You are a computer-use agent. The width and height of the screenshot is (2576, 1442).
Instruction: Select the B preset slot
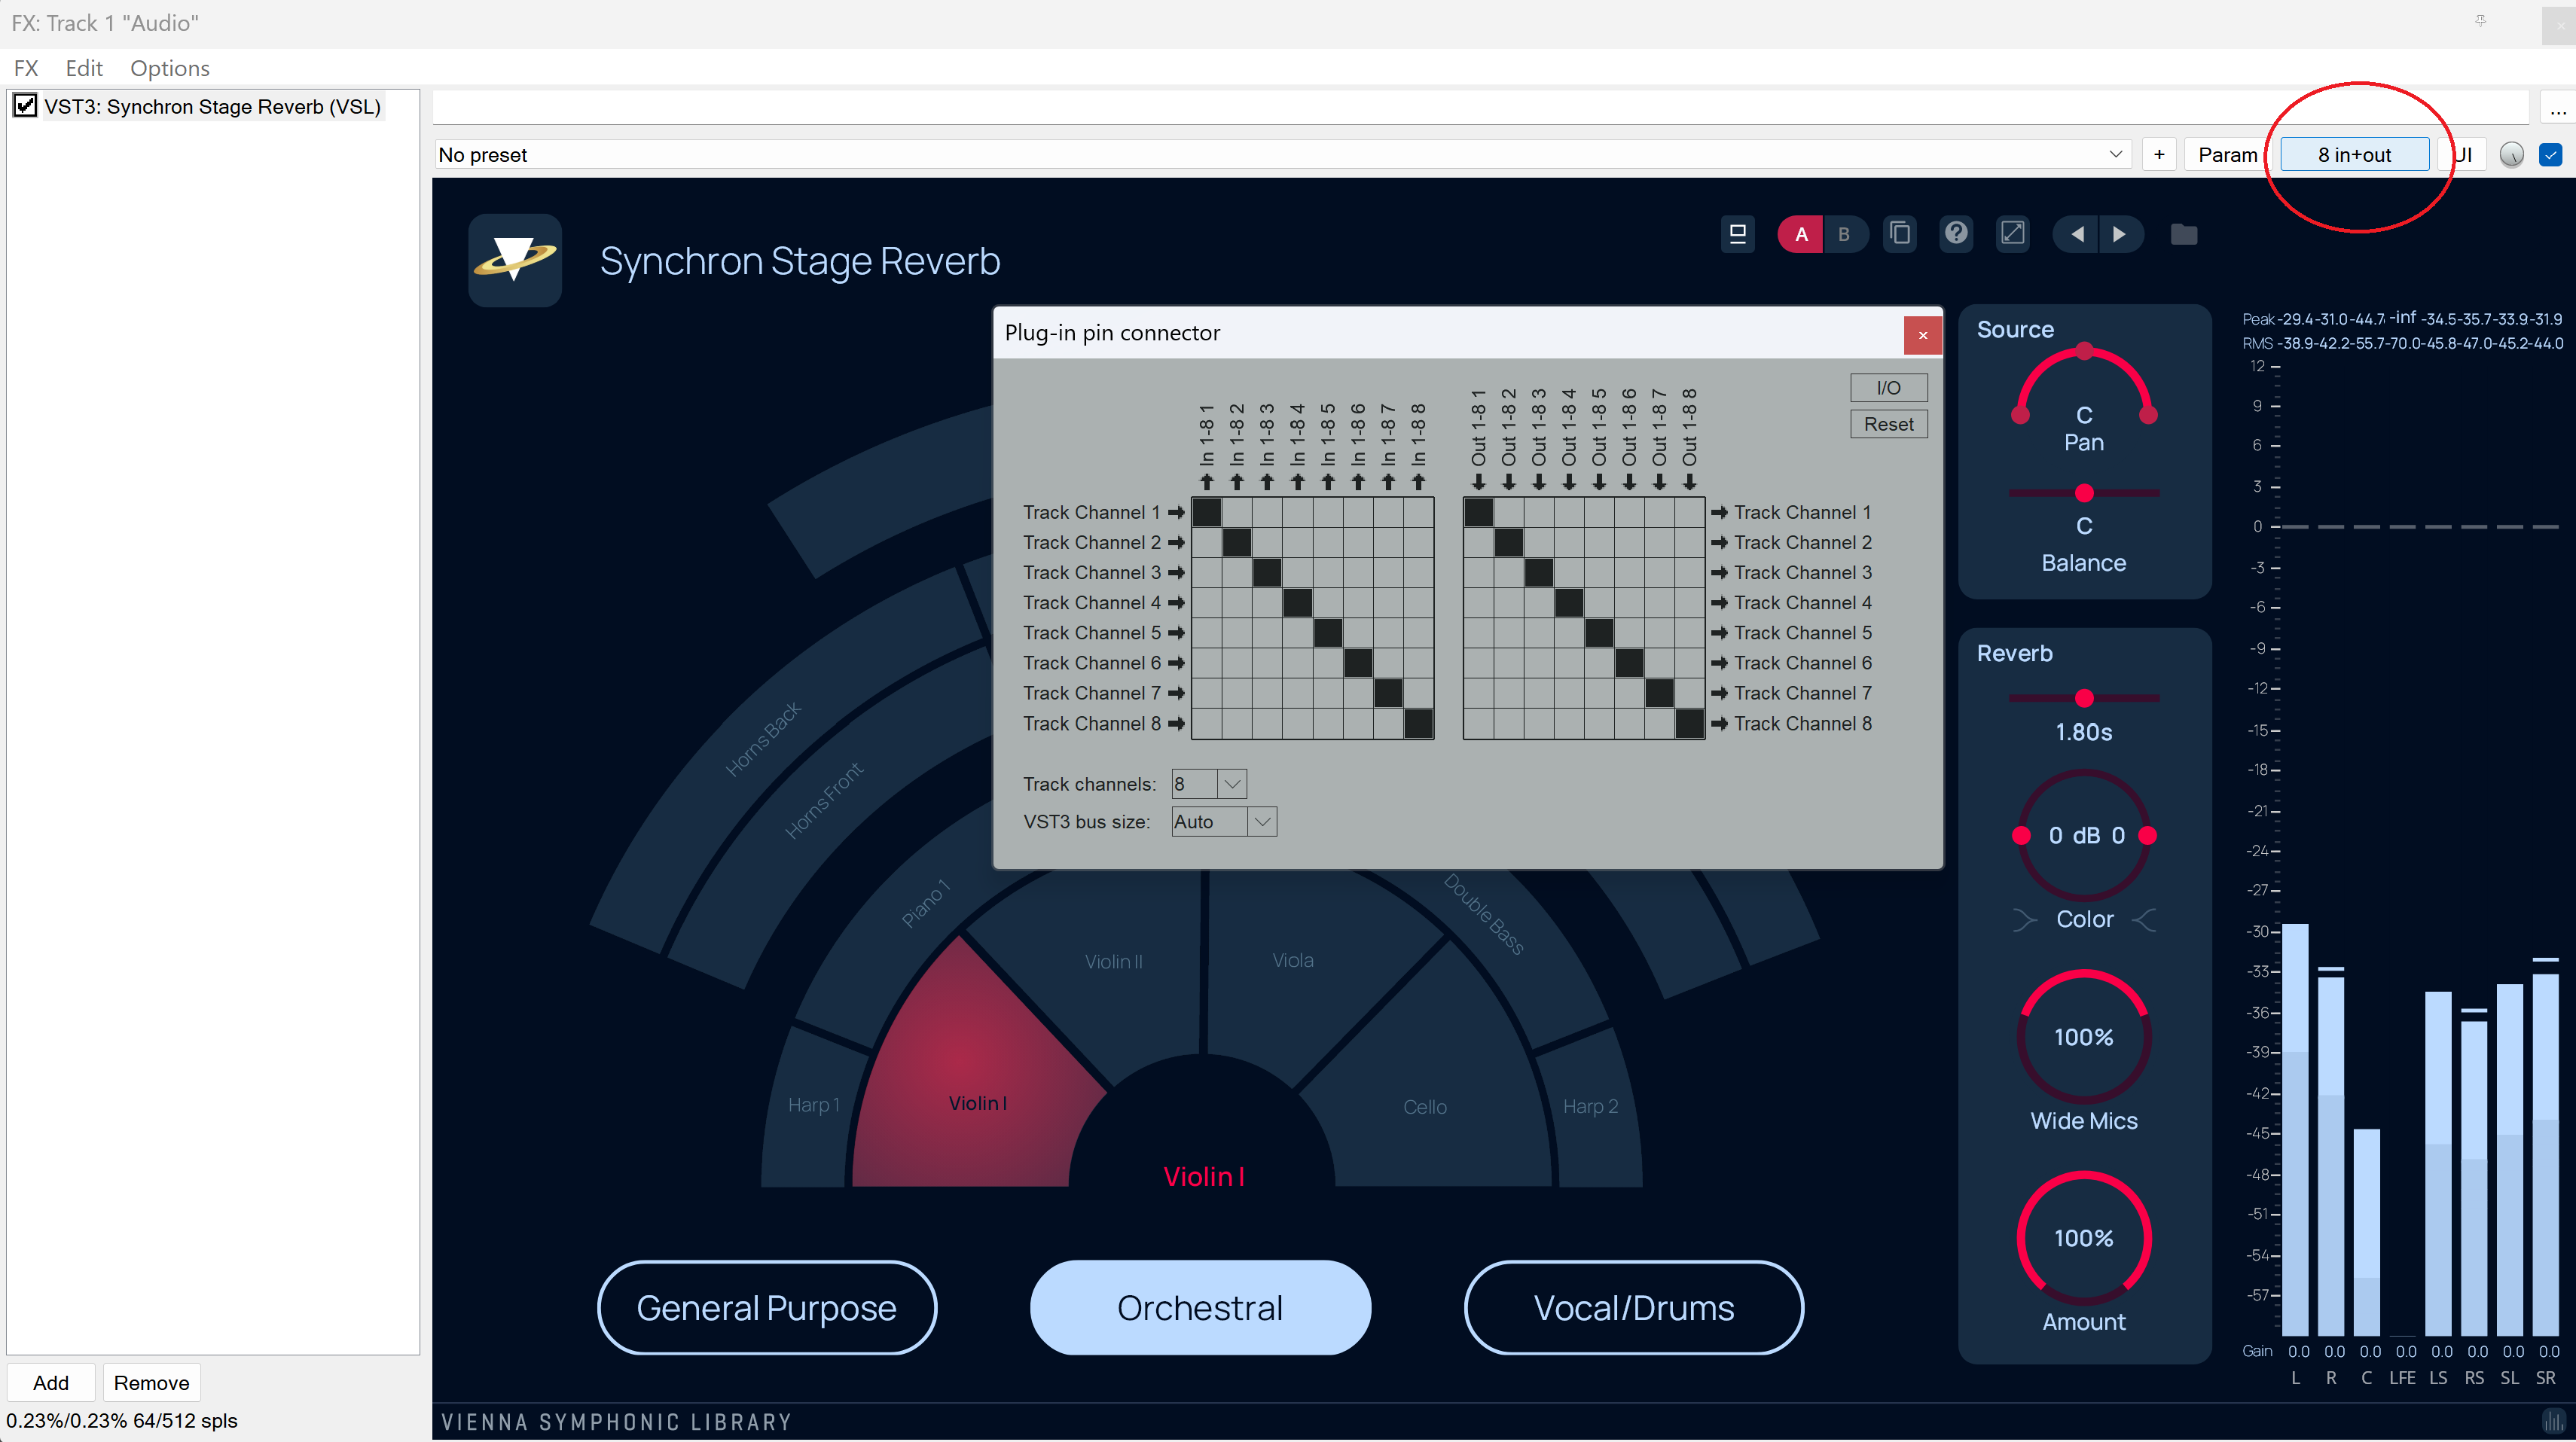click(x=1844, y=234)
